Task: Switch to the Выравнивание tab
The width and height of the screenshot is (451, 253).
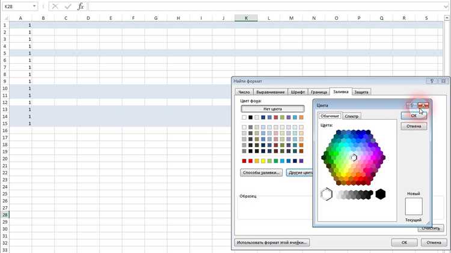Action: tap(271, 92)
